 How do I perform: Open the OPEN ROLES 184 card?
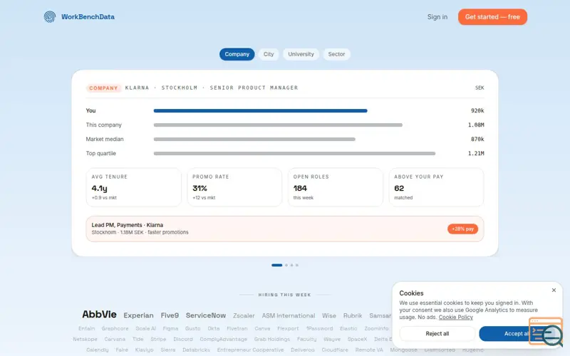point(335,187)
